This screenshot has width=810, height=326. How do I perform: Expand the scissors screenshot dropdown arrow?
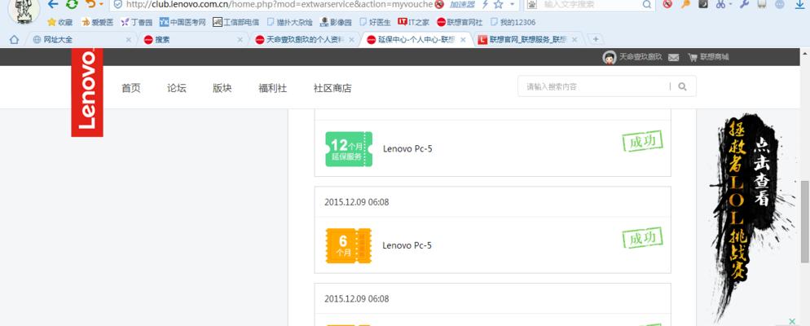pyautogui.click(x=729, y=4)
